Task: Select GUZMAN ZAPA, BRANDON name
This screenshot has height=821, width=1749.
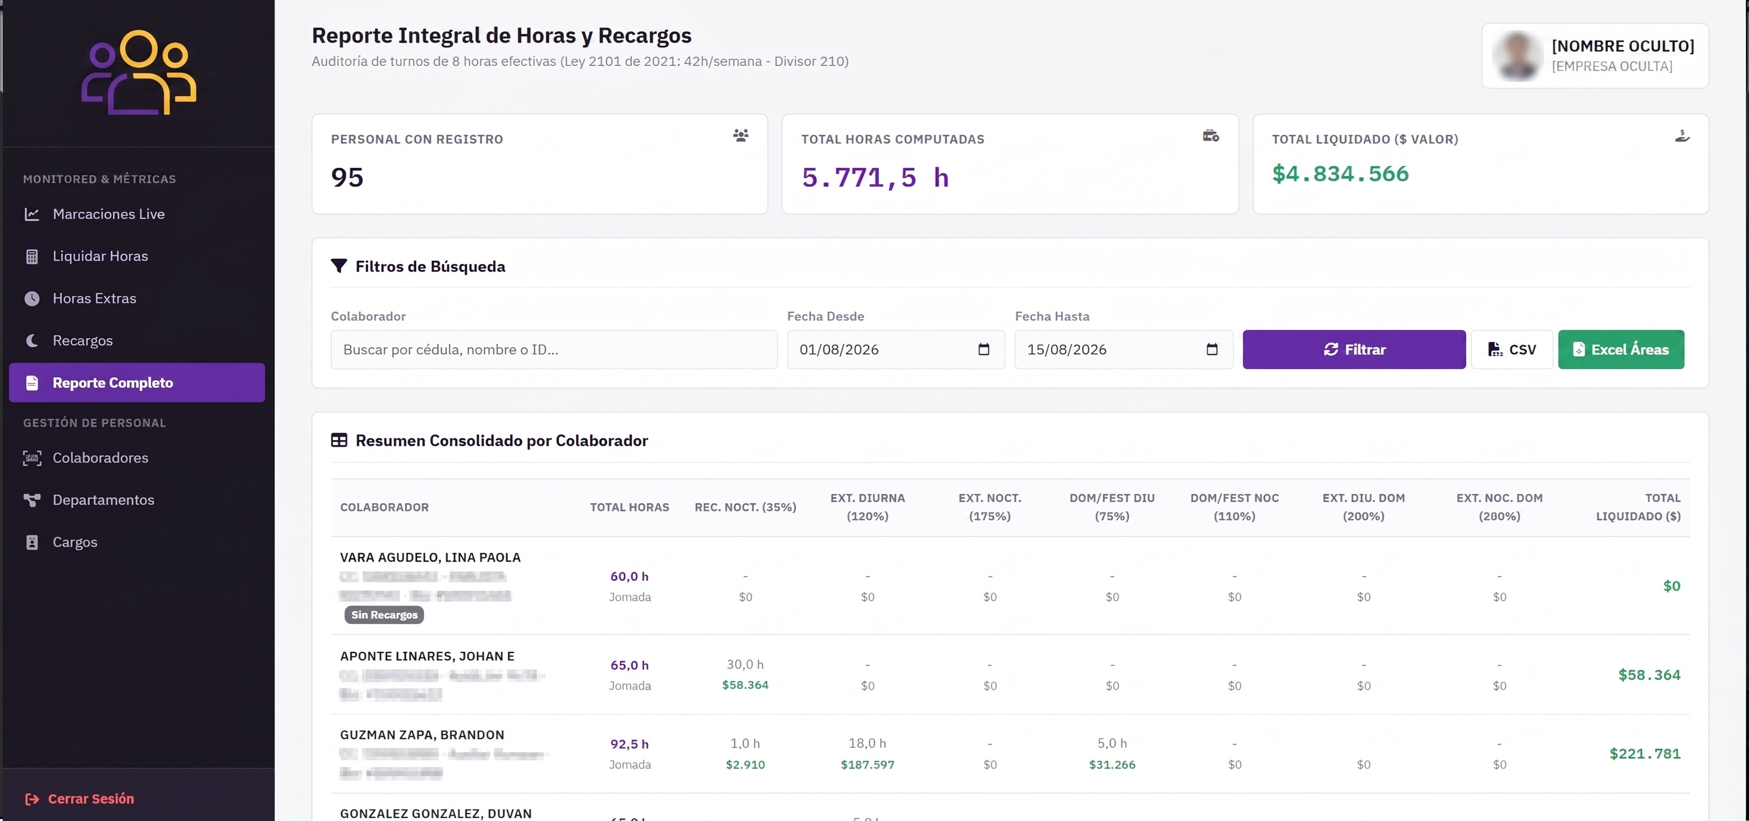Action: pyautogui.click(x=422, y=735)
